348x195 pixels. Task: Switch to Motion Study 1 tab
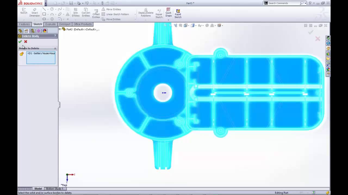click(x=54, y=189)
